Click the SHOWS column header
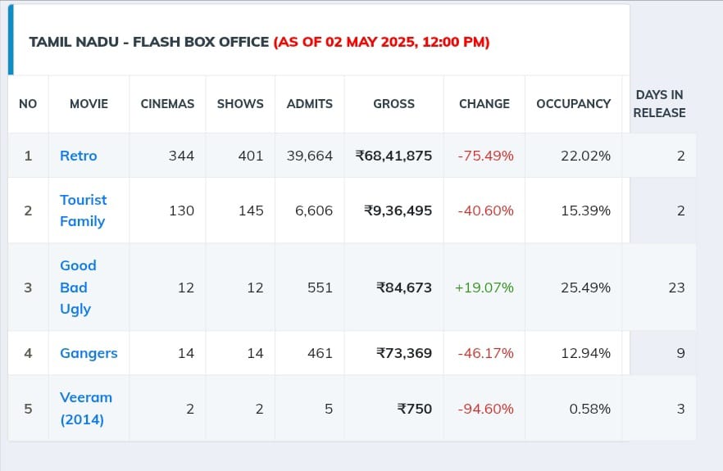 tap(240, 104)
